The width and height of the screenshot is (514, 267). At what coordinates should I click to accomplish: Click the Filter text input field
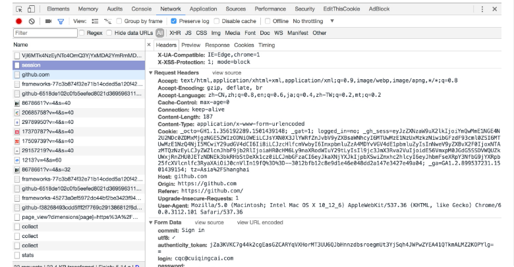coord(45,33)
